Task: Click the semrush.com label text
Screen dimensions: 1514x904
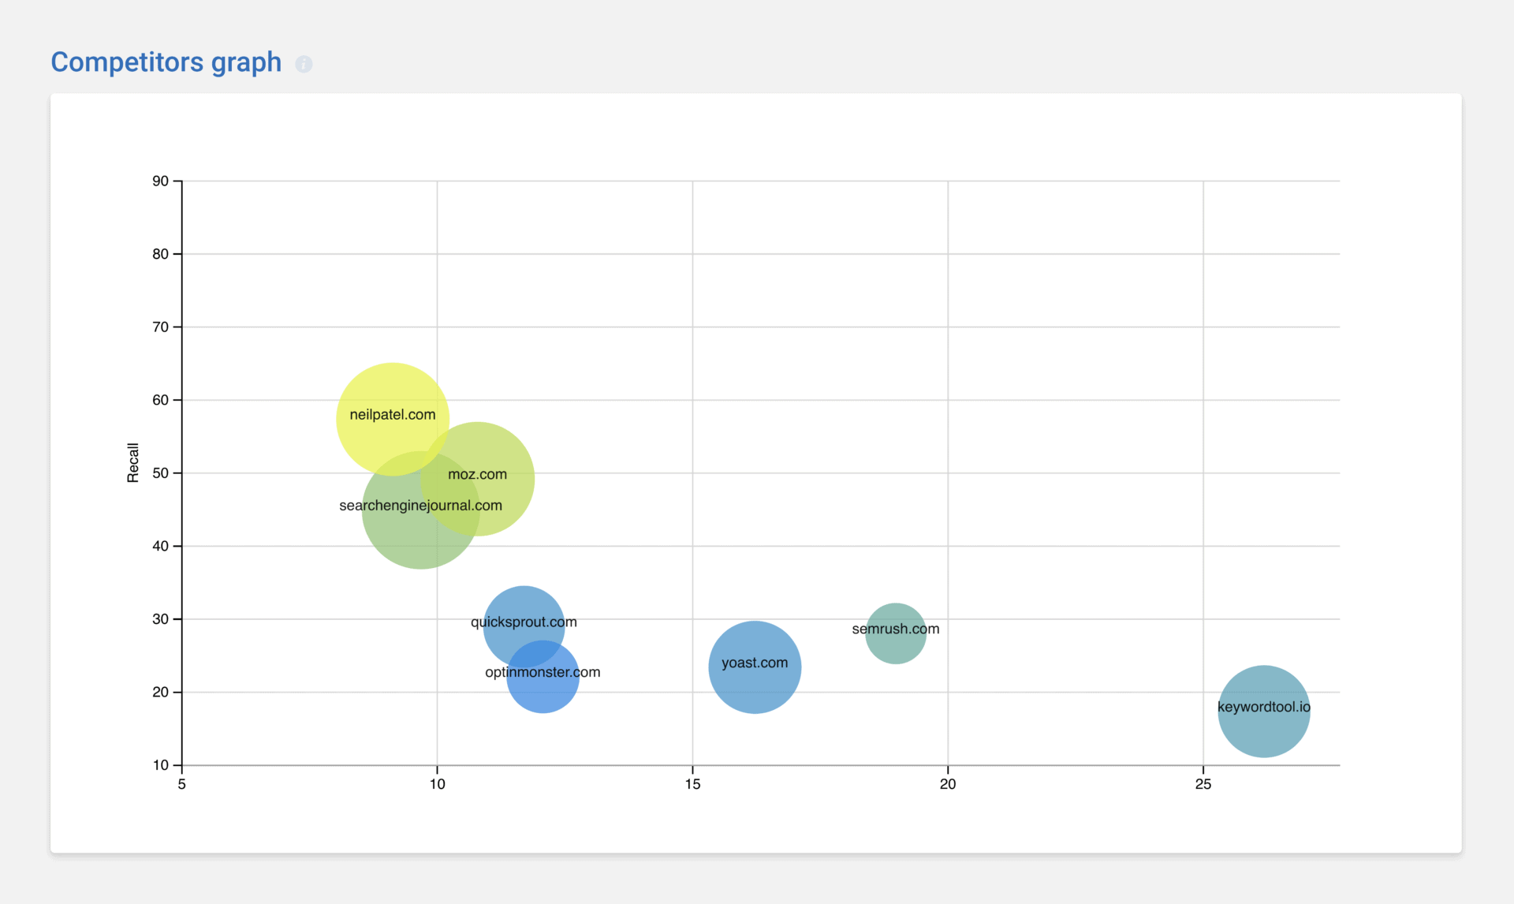Action: [x=896, y=629]
